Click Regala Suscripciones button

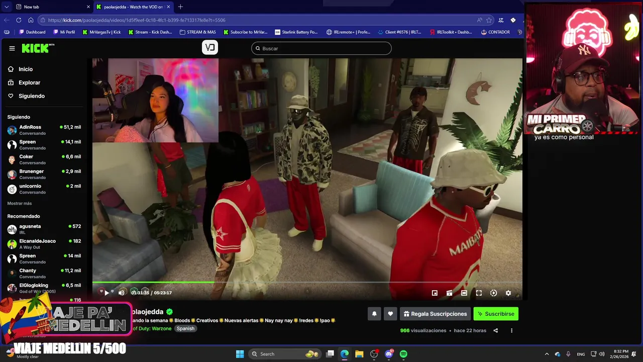tap(435, 314)
